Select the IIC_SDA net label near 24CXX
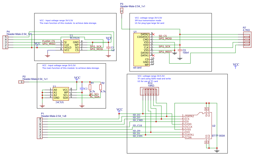 point(94,97)
